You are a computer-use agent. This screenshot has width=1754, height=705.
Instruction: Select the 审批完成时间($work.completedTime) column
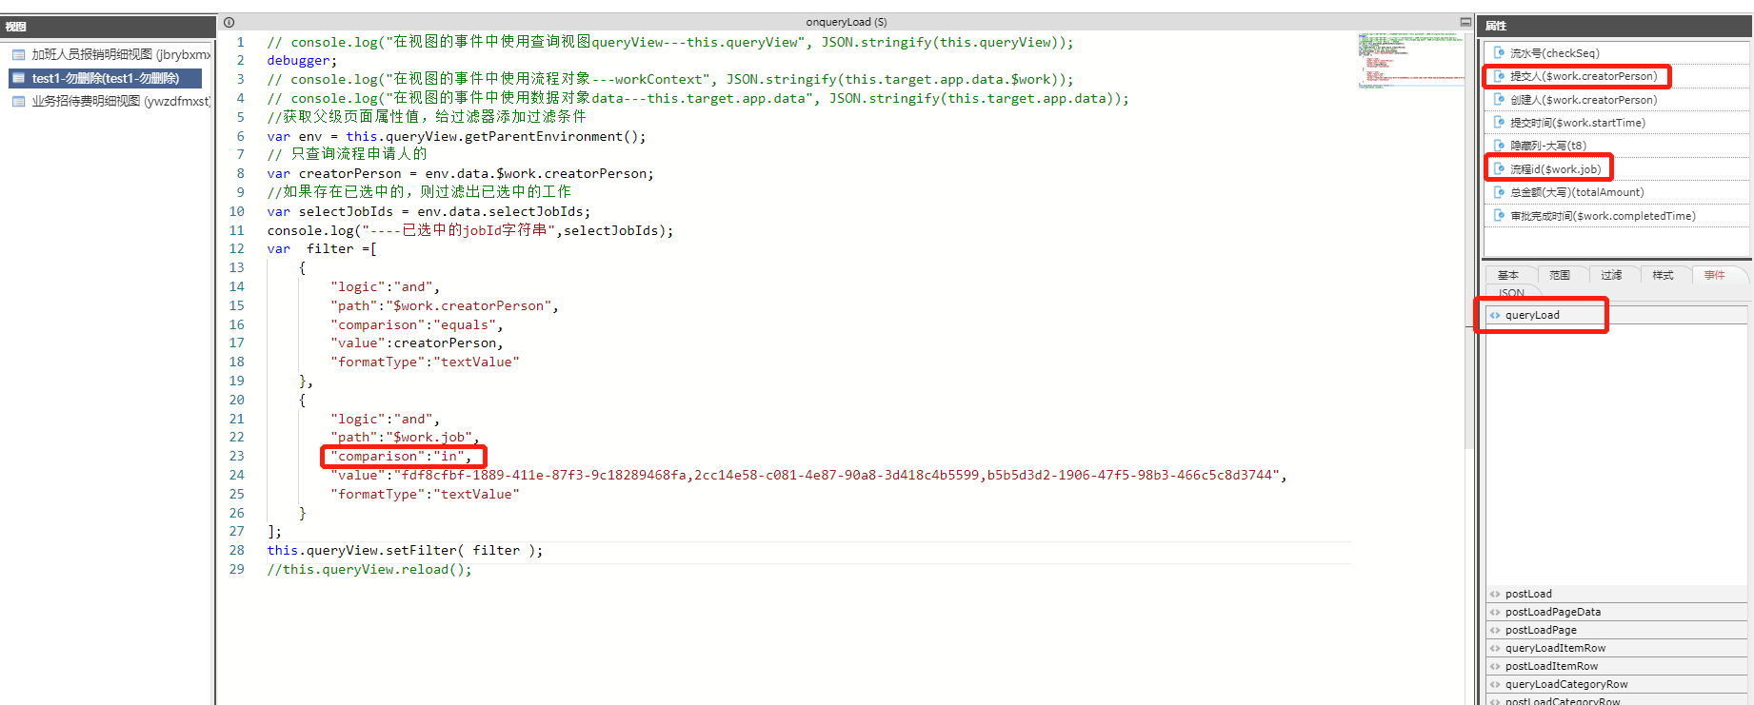(1617, 216)
